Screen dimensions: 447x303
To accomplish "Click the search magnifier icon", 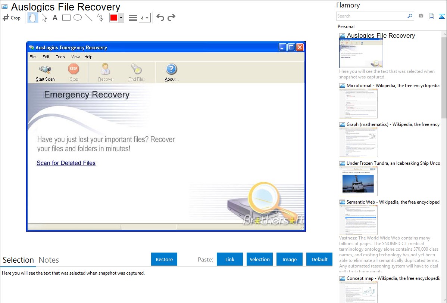I will [410, 16].
